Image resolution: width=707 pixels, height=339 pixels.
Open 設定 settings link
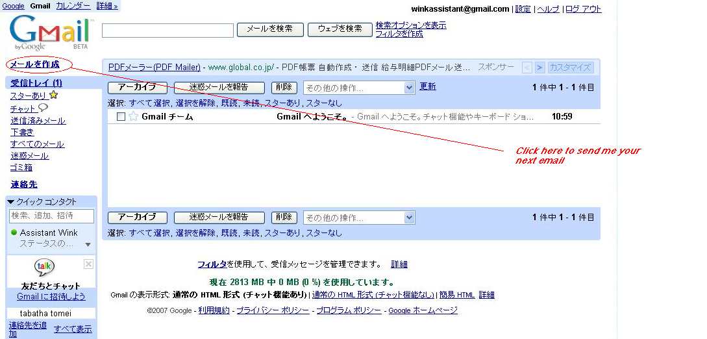click(x=523, y=9)
